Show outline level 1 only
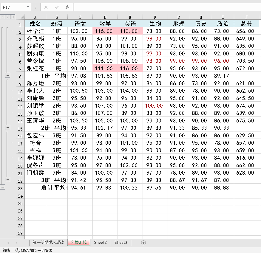 pos(3,17)
